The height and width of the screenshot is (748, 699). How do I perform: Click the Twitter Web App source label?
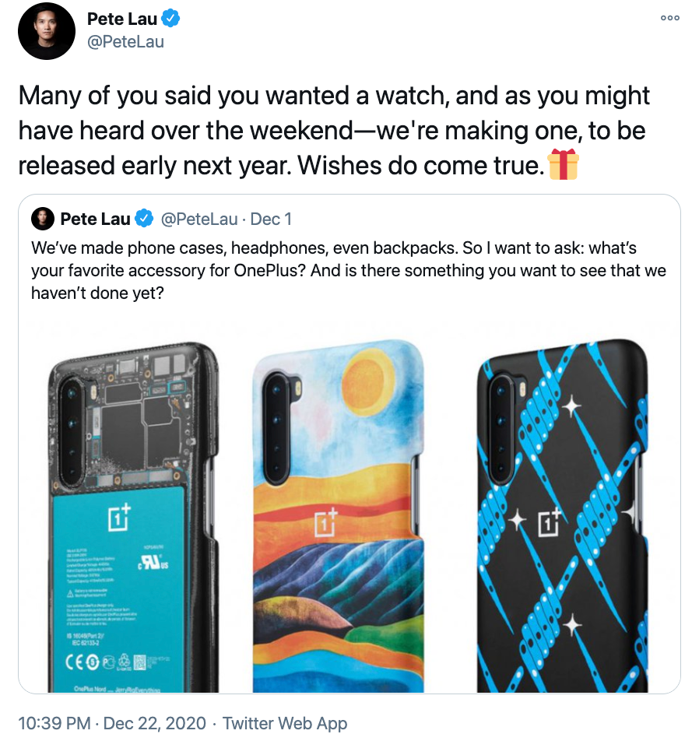pyautogui.click(x=285, y=723)
